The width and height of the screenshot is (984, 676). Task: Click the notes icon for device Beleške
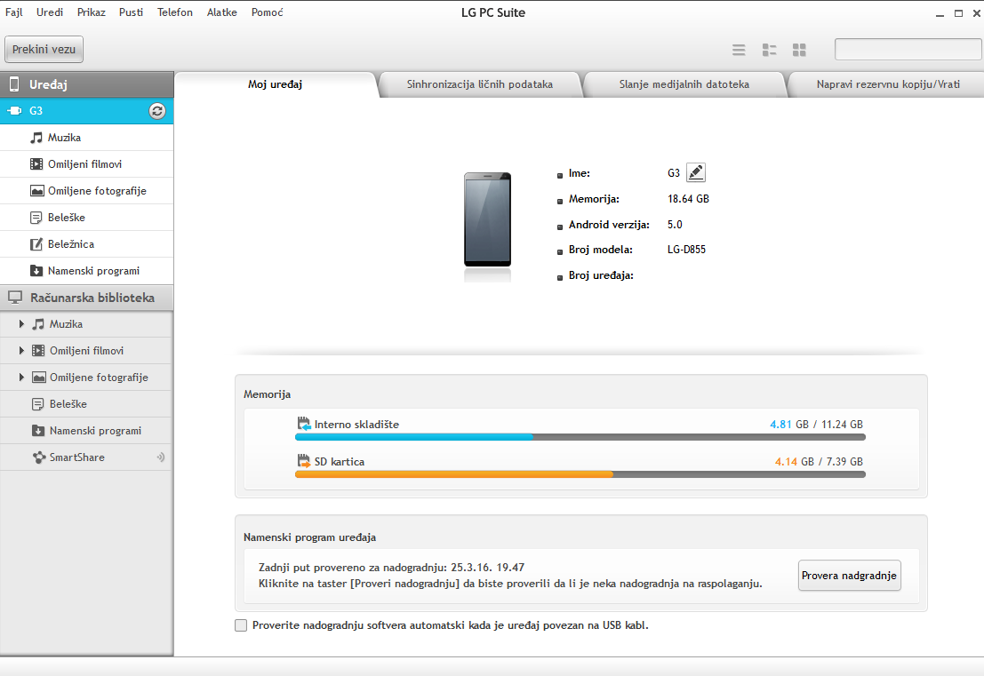(x=36, y=218)
